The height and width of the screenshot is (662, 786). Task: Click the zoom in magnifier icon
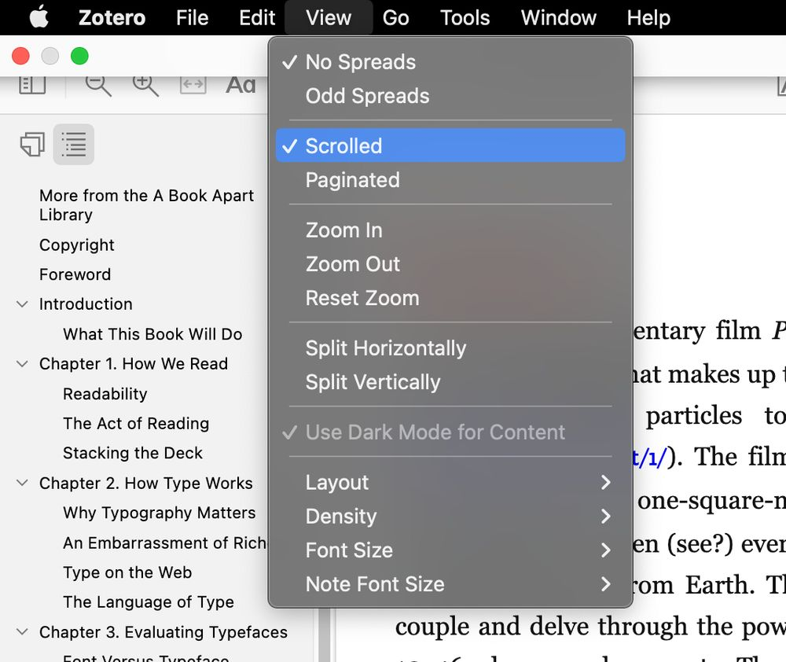145,84
